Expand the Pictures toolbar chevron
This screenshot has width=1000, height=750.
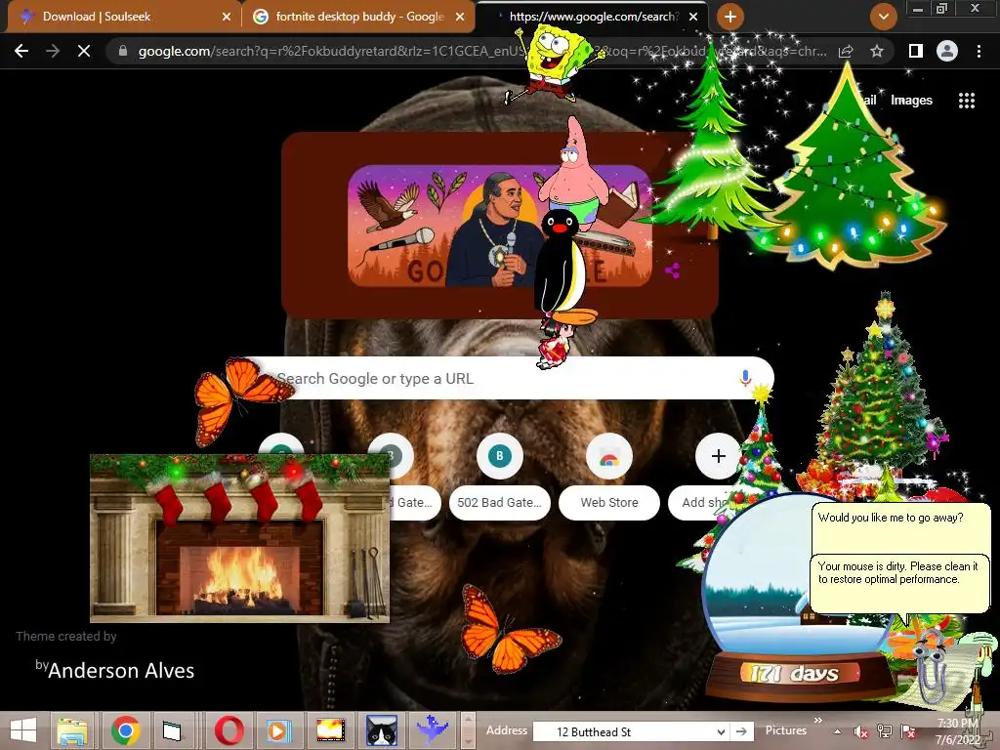tap(818, 720)
